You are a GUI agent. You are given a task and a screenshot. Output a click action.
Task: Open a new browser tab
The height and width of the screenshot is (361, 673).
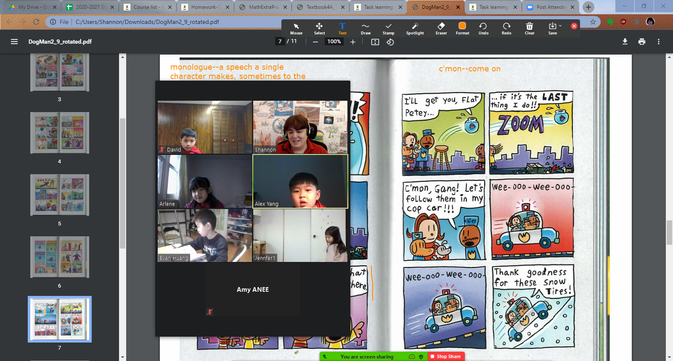pos(588,7)
